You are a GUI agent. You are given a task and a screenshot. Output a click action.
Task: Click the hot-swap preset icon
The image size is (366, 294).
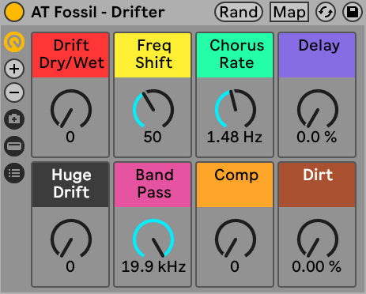click(x=326, y=12)
